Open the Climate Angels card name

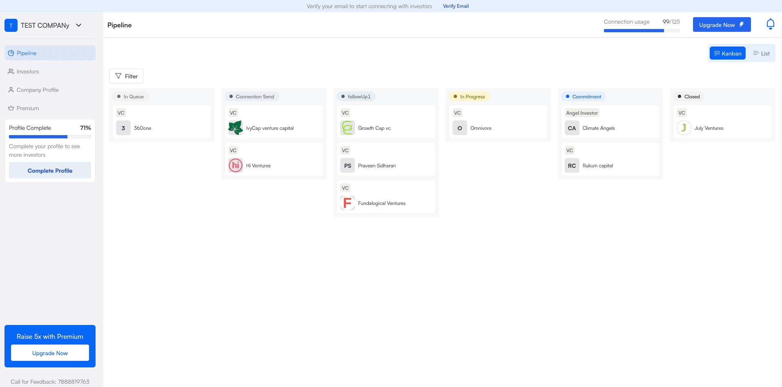click(x=599, y=128)
